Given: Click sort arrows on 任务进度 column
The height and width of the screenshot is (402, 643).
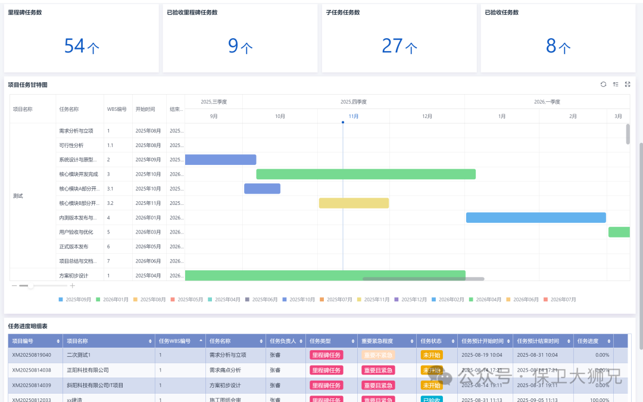Looking at the screenshot, I should [607, 341].
